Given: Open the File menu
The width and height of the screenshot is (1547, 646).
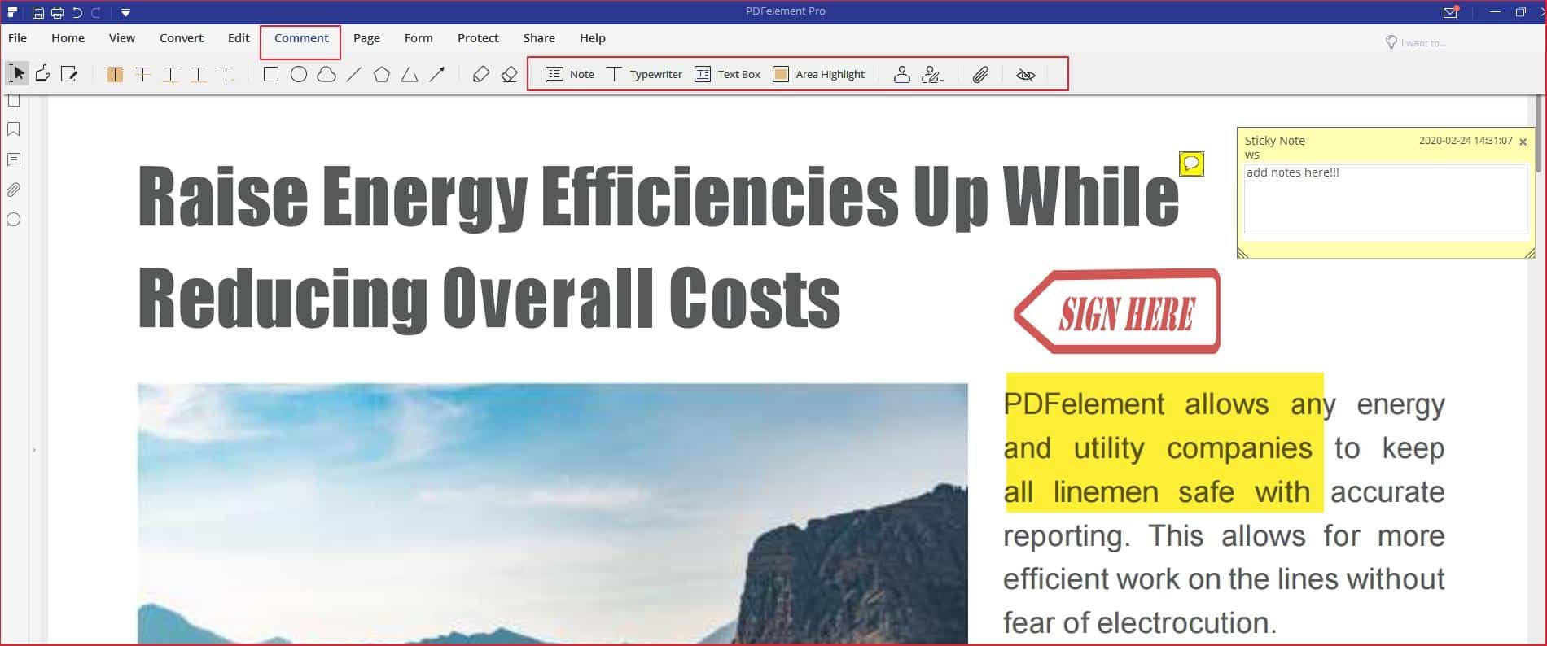Looking at the screenshot, I should 17,38.
